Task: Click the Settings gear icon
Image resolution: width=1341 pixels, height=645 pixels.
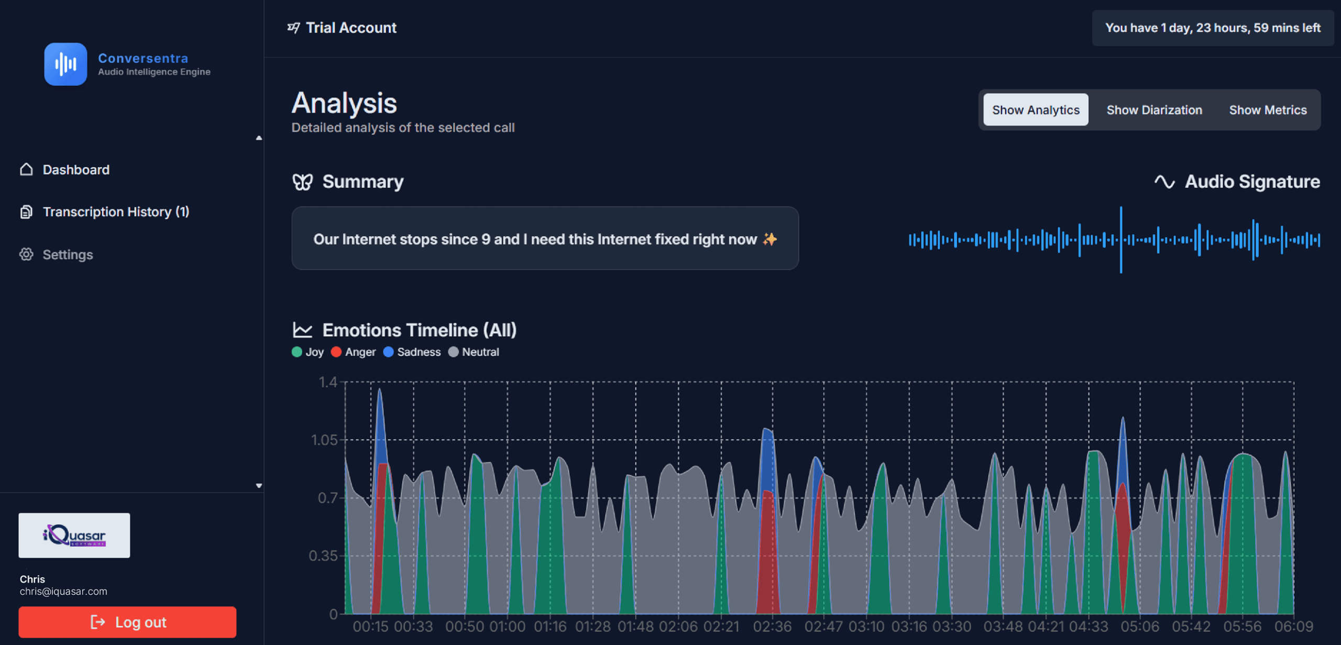Action: pyautogui.click(x=26, y=254)
